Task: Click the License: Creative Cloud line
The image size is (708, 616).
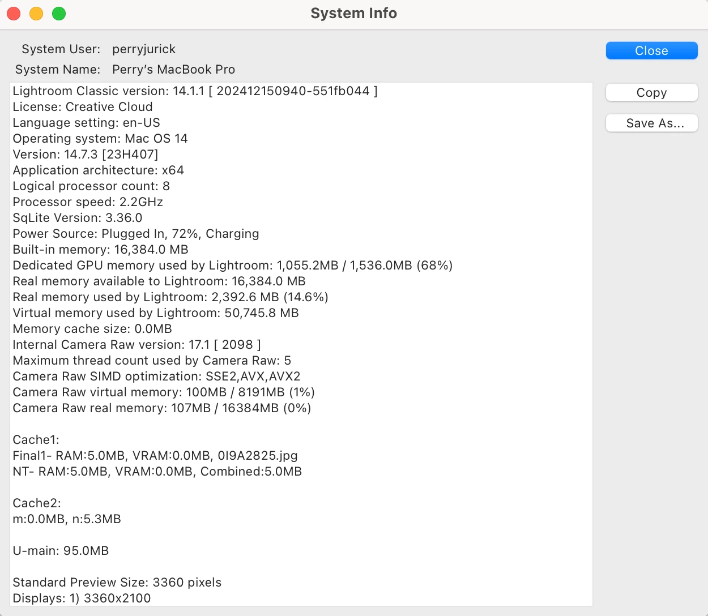Action: pos(83,107)
